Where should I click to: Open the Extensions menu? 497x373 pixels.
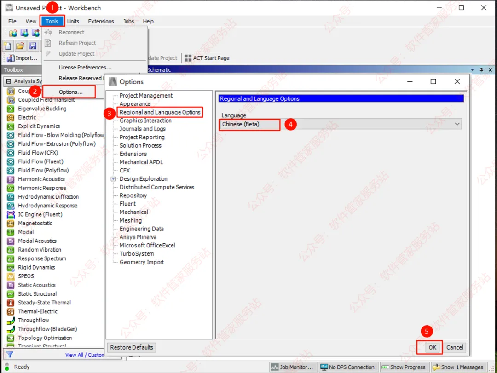(101, 21)
